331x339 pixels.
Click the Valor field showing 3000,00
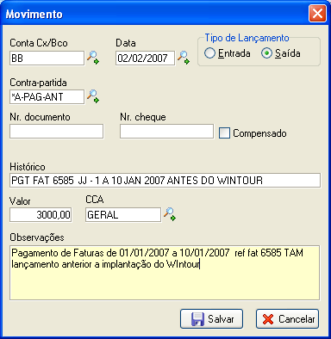pos(41,215)
